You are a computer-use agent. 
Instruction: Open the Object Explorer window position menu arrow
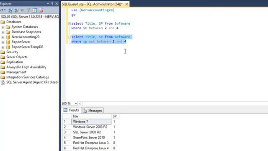pos(48,4)
